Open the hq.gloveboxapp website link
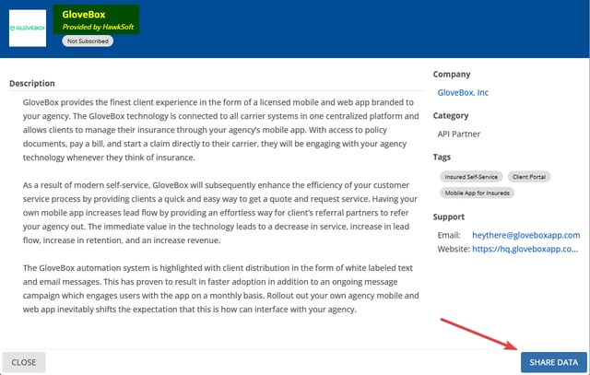Screen dimensions: 590x375 525,249
